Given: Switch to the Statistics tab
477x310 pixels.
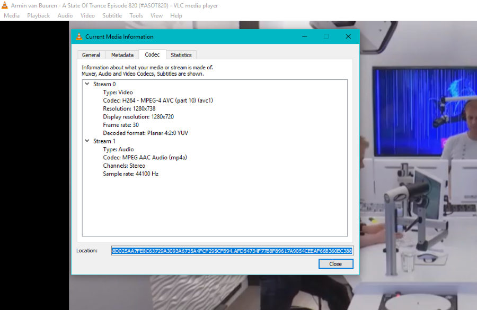Looking at the screenshot, I should (x=181, y=55).
